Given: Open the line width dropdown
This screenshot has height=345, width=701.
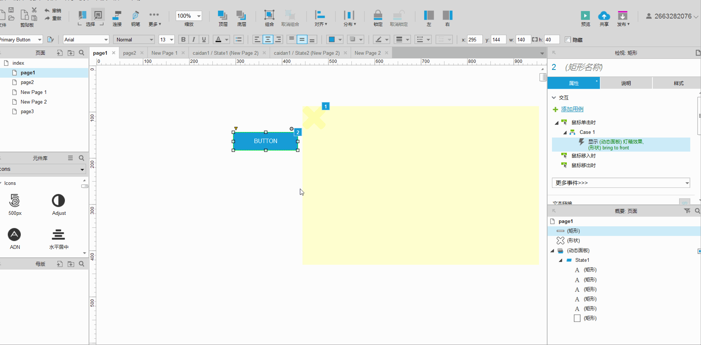Looking at the screenshot, I should [x=402, y=40].
